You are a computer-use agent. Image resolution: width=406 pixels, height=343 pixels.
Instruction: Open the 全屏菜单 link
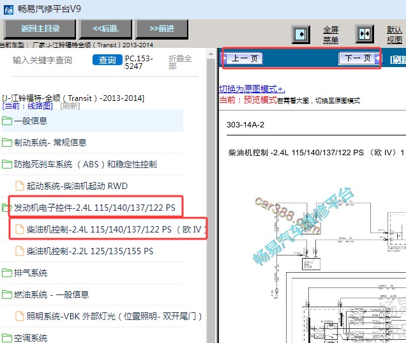331,35
